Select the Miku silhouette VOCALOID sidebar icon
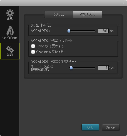This screenshot has width=127, height=136. (x=10, y=31)
